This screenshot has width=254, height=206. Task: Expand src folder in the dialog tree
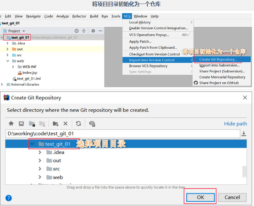(x=40, y=169)
